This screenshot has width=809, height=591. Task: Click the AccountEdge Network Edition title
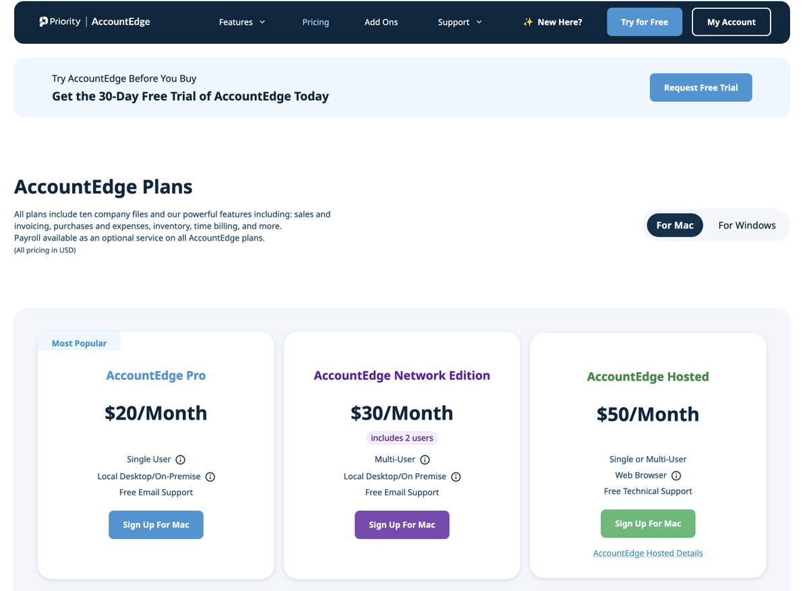[x=402, y=375]
